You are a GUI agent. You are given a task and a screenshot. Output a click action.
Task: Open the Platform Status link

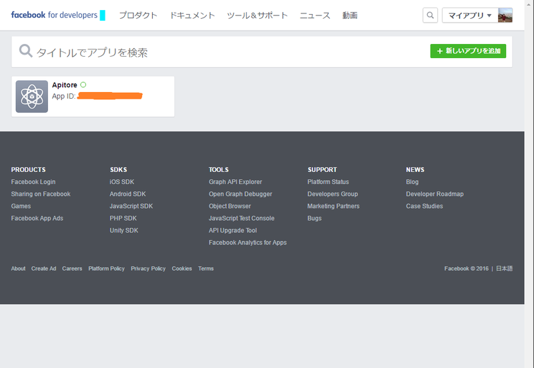328,182
